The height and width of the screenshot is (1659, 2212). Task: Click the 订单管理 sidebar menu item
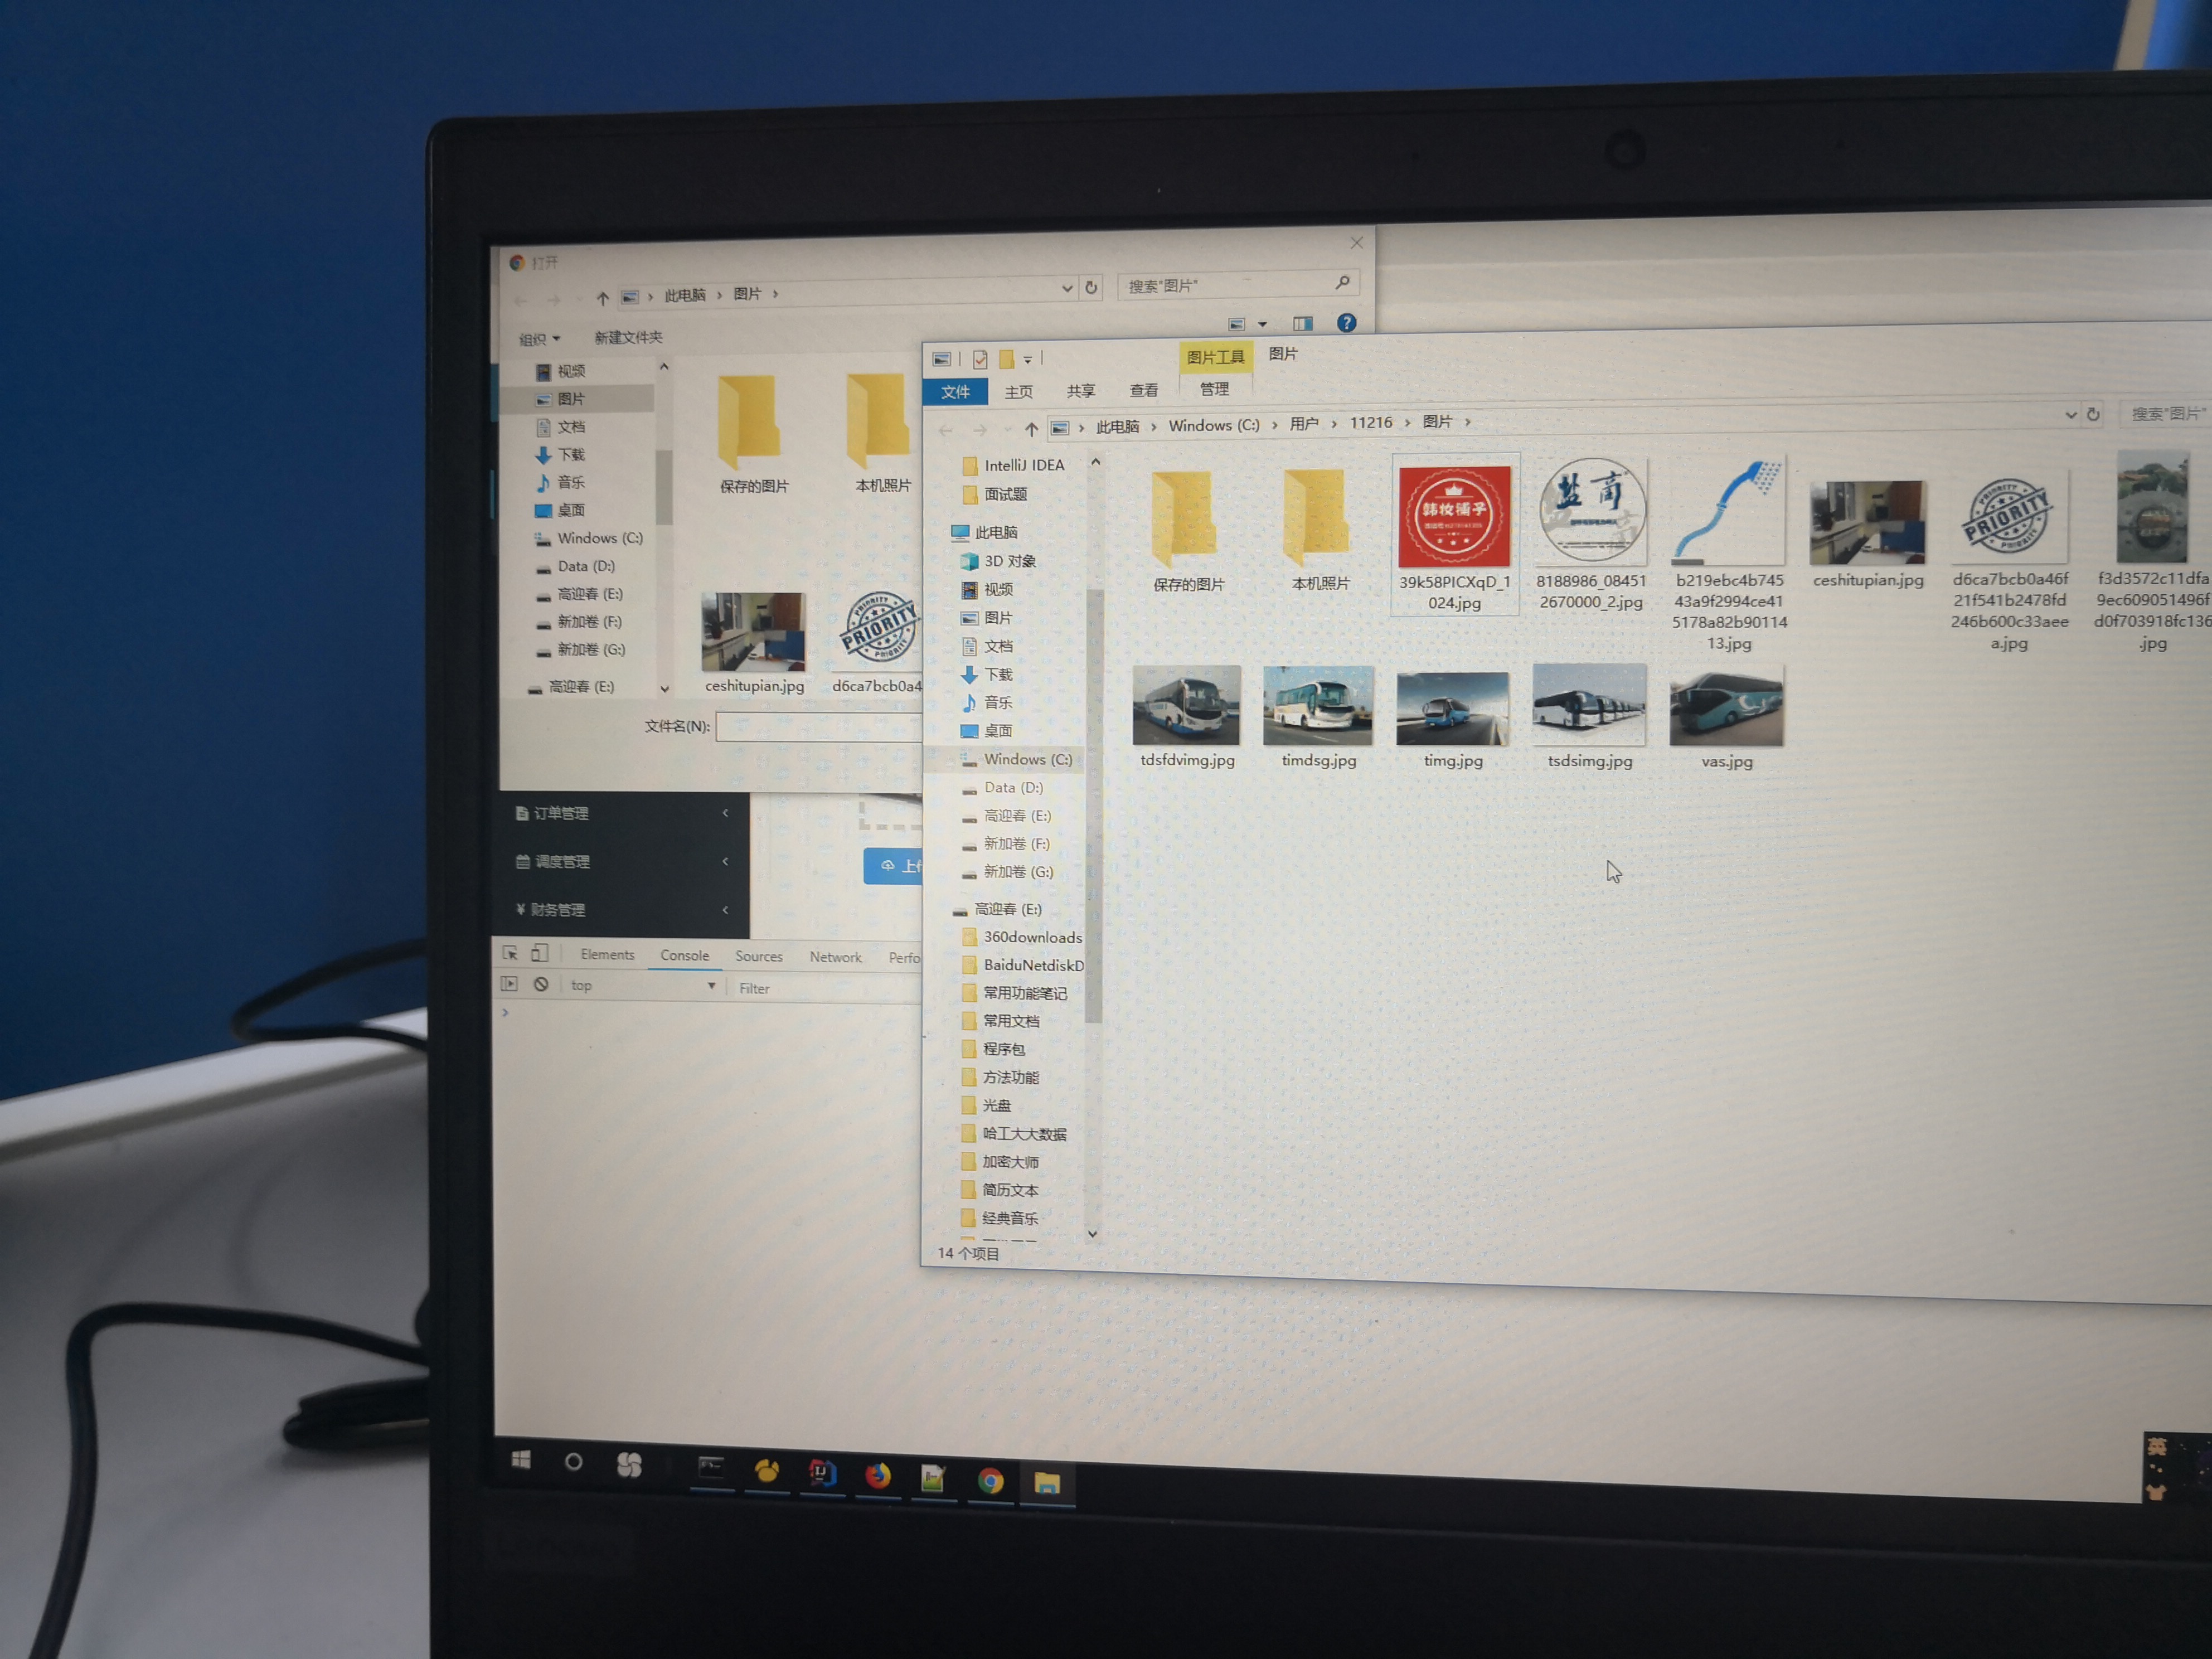(x=561, y=813)
